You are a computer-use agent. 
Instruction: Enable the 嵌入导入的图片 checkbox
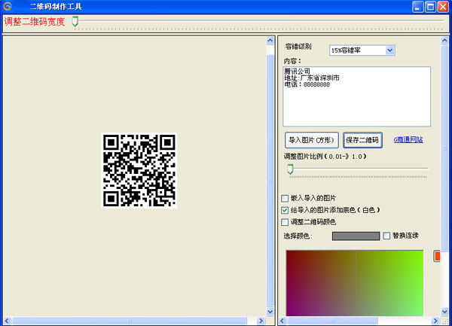click(x=285, y=199)
